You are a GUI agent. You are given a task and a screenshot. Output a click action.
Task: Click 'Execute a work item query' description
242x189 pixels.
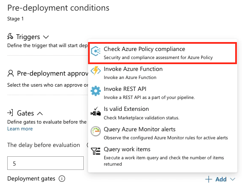click(164, 161)
